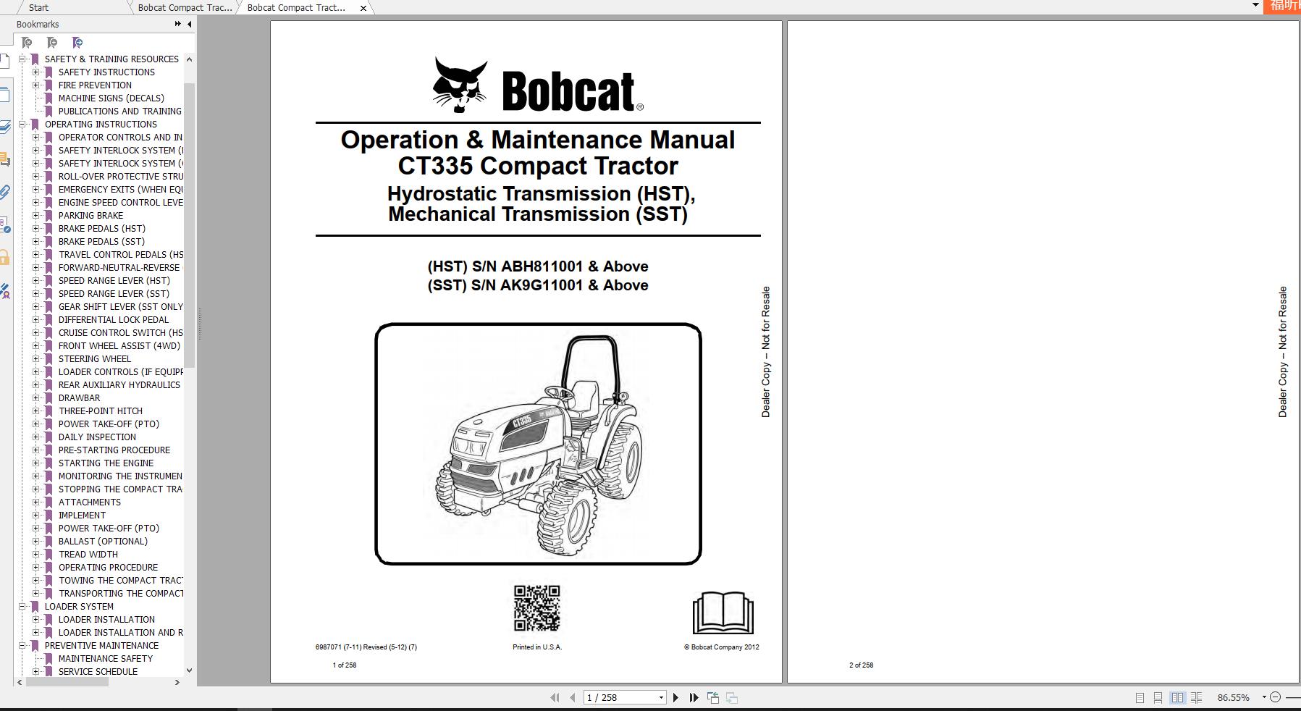Toggle Facing page view mode off

click(x=1178, y=697)
